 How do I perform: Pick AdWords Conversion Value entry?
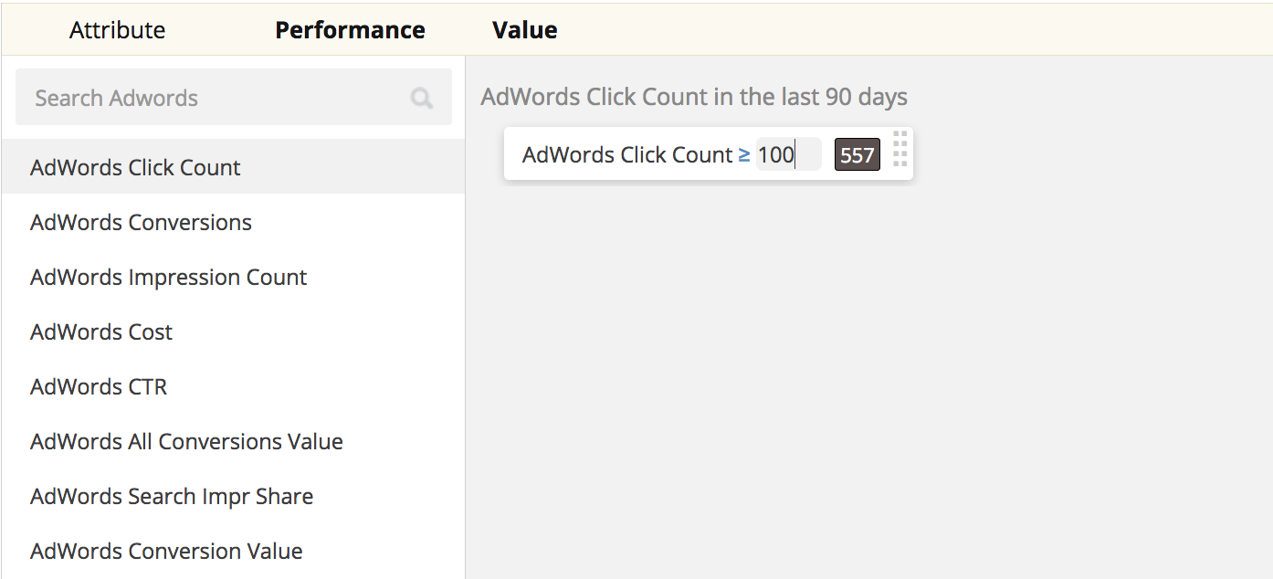[x=166, y=551]
